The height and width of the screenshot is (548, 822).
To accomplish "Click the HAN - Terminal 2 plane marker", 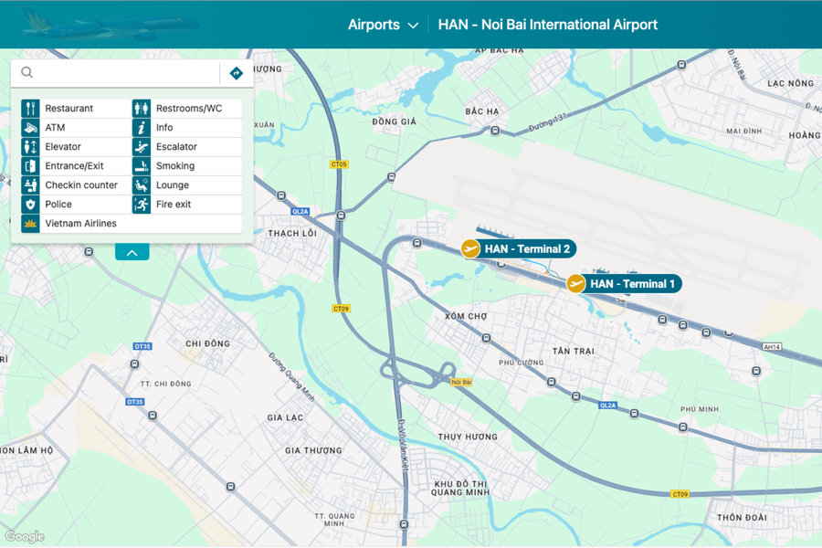I will pyautogui.click(x=470, y=248).
